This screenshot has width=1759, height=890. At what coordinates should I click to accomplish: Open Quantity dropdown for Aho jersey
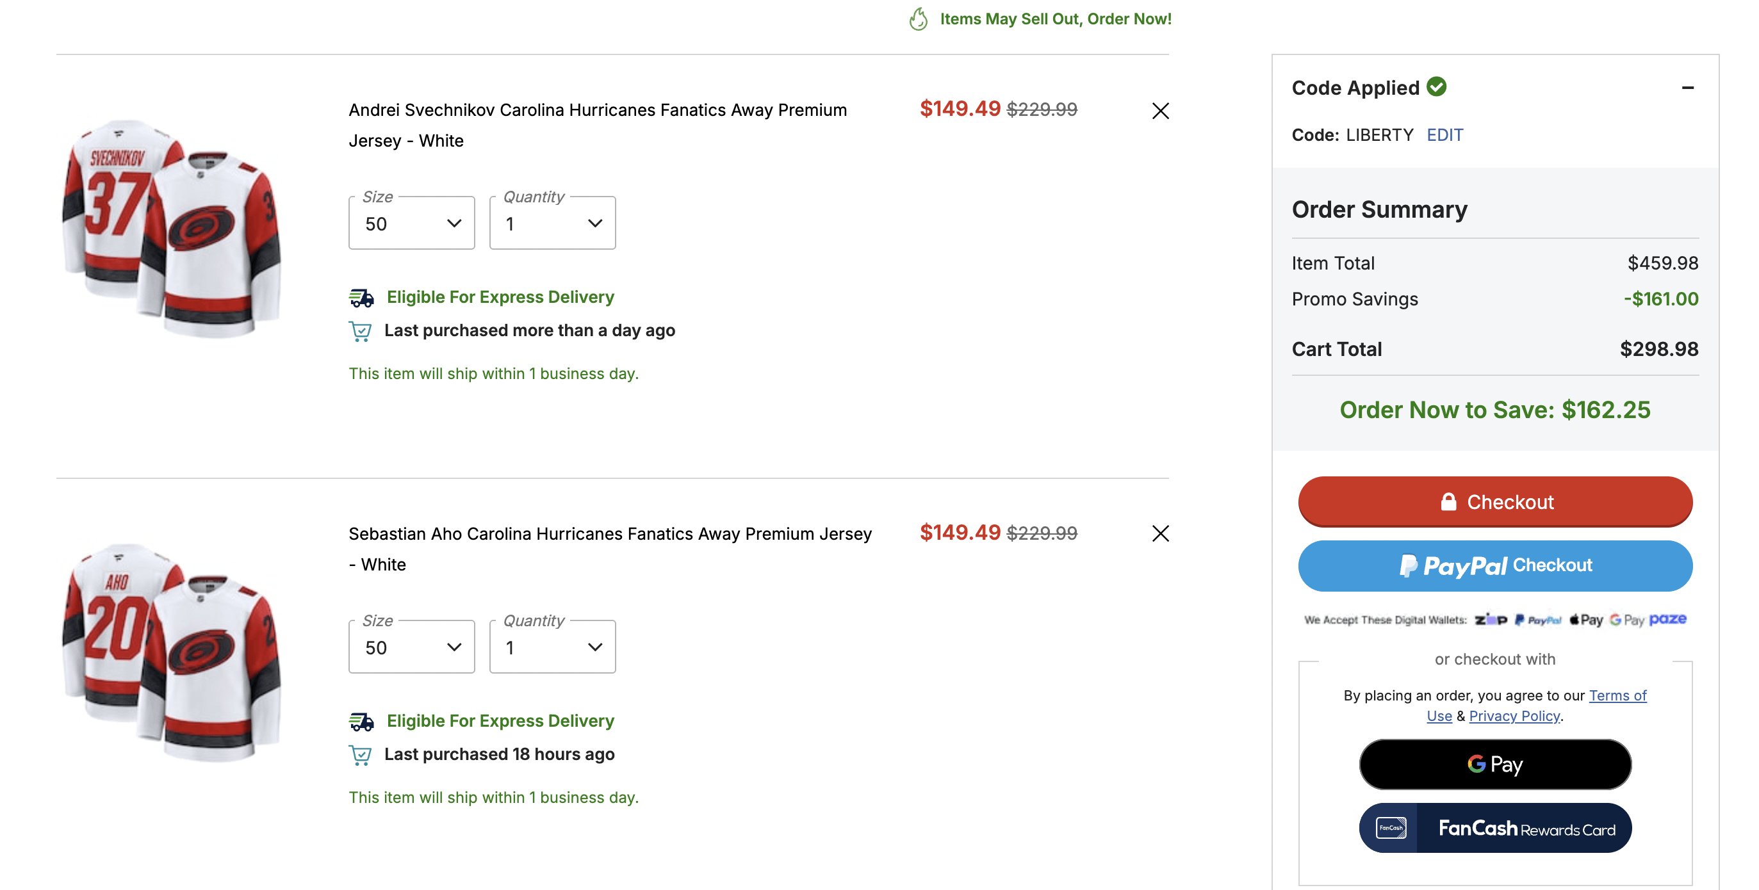[552, 647]
